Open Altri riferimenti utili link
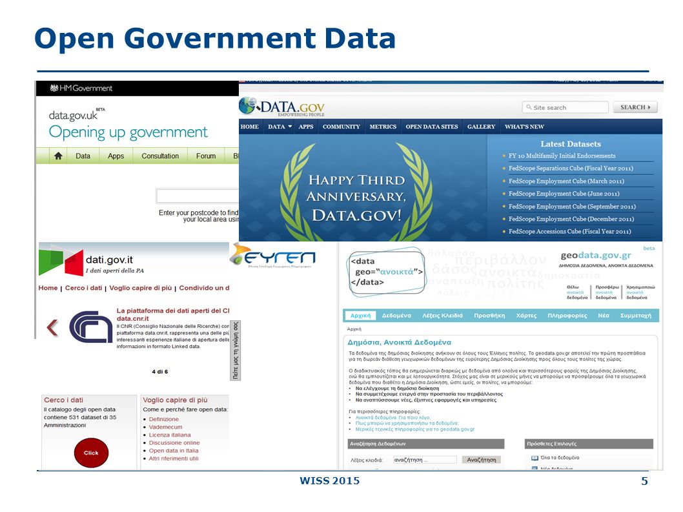The height and width of the screenshot is (512, 683). click(x=174, y=458)
